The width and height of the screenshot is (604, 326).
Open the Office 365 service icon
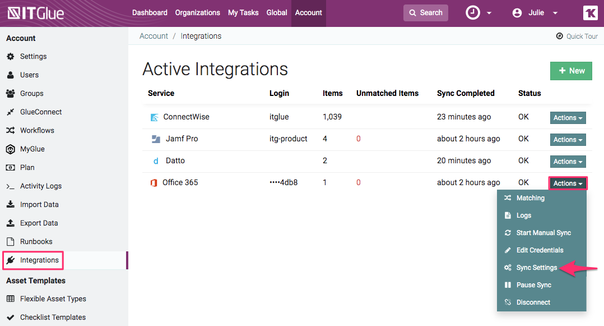[154, 182]
